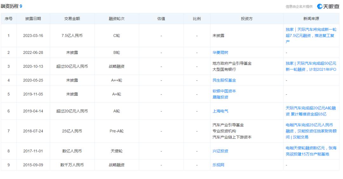Open the 上海电气 investor link

[220, 111]
